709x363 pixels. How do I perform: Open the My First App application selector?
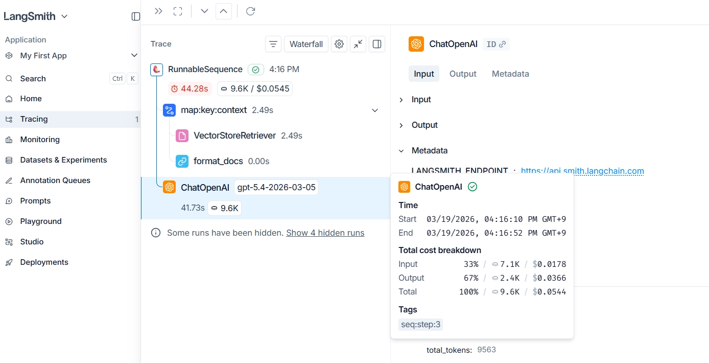click(x=71, y=55)
